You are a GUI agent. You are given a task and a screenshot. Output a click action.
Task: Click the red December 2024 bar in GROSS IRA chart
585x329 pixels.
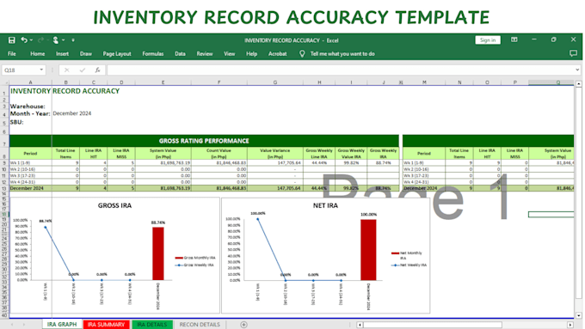[x=158, y=253]
